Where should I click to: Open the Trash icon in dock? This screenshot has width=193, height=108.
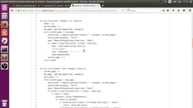coord(5,103)
